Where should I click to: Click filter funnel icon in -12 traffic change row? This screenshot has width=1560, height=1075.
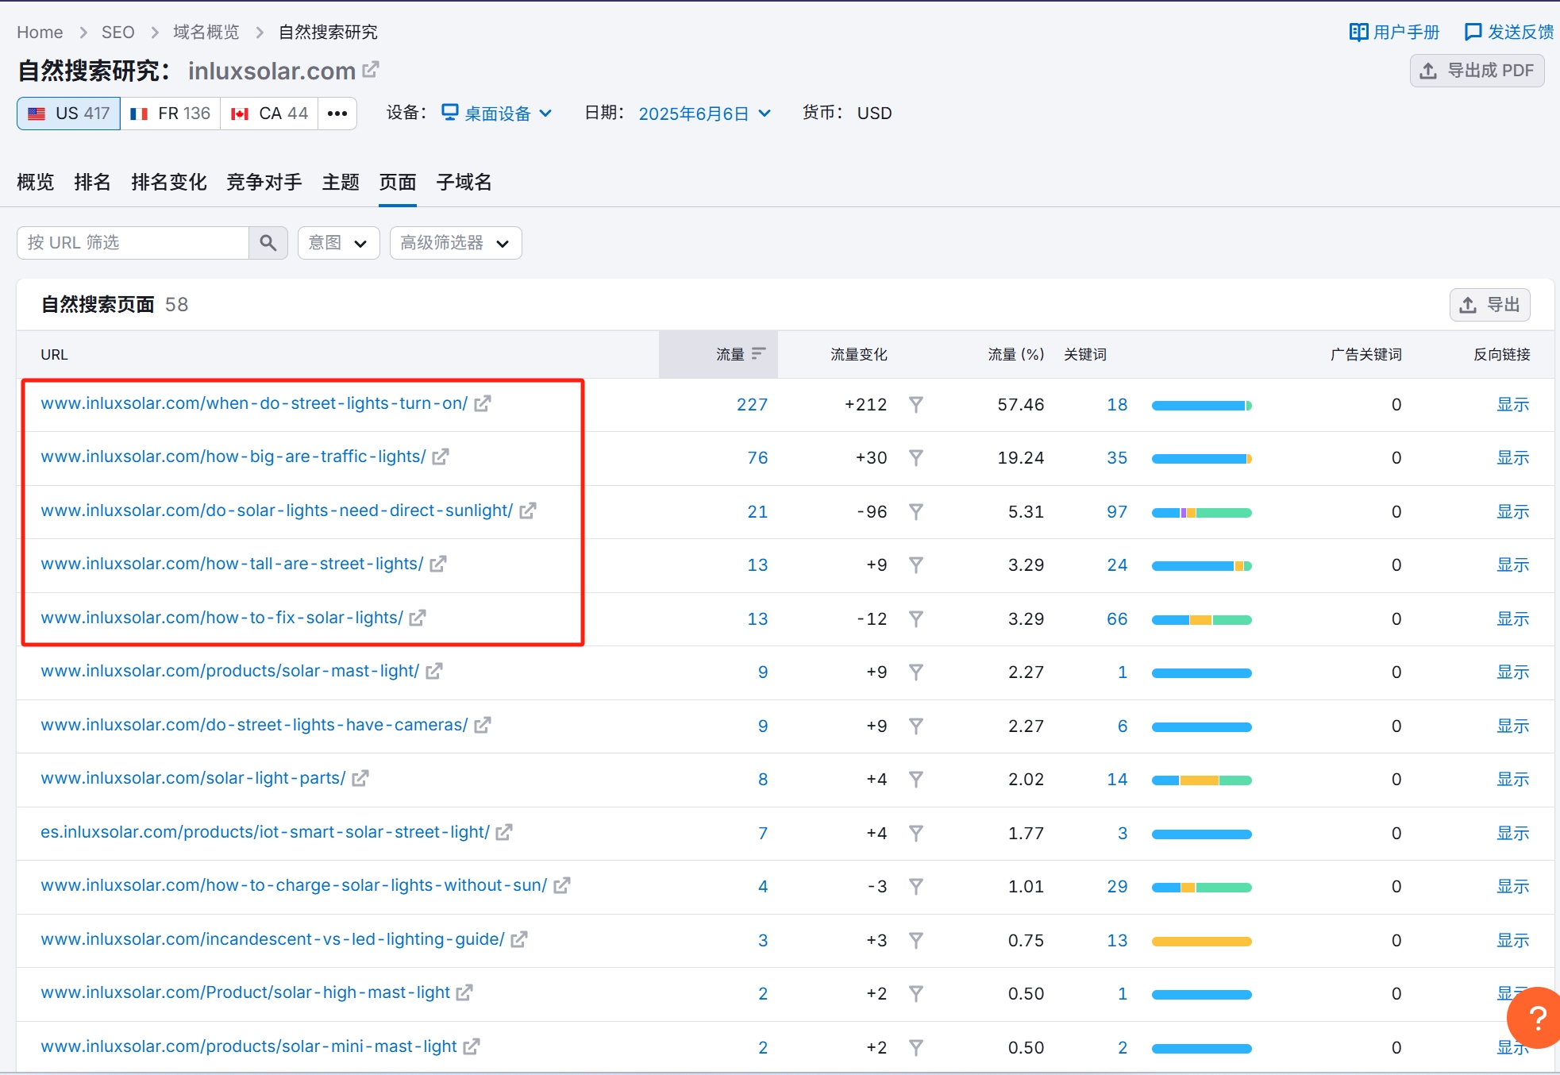click(x=915, y=619)
